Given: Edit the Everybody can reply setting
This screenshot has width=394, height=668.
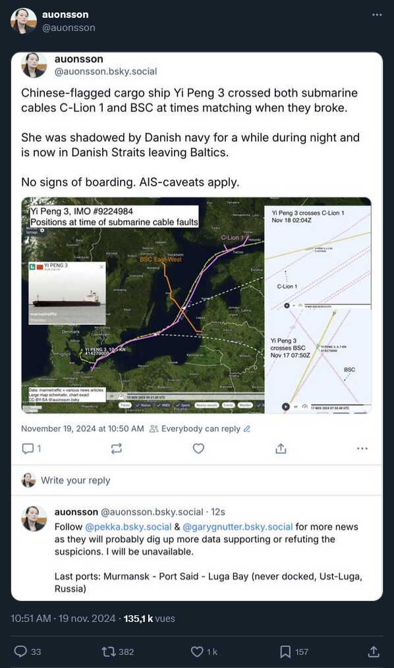Looking at the screenshot, I should click(x=200, y=429).
